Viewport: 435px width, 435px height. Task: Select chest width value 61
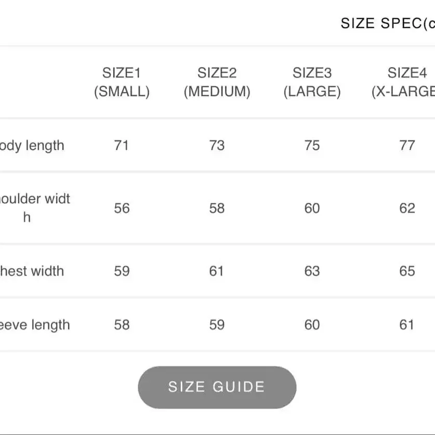pyautogui.click(x=216, y=271)
